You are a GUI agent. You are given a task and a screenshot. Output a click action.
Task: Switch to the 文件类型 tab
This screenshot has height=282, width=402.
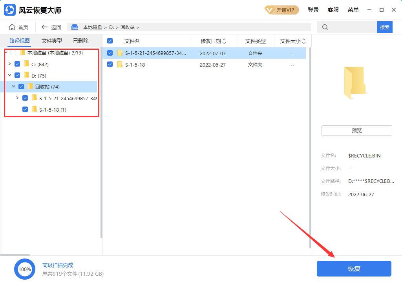coord(52,40)
